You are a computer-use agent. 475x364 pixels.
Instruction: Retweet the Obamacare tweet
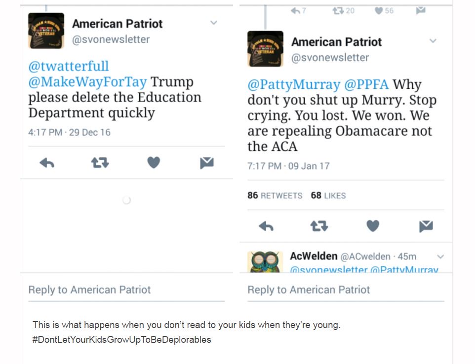319,226
